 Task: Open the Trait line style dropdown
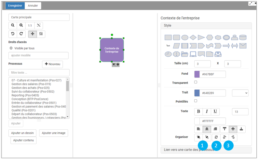click(240, 93)
